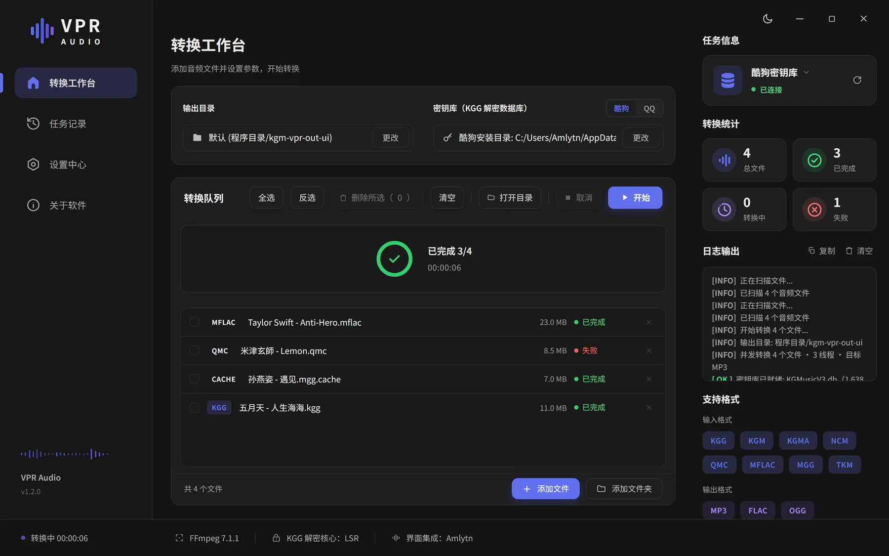Screen dimensions: 889x556
Task: Click the completed green checkmark icon
Action: point(814,160)
